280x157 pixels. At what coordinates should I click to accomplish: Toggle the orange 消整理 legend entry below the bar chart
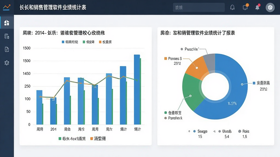pyautogui.click(x=98, y=138)
